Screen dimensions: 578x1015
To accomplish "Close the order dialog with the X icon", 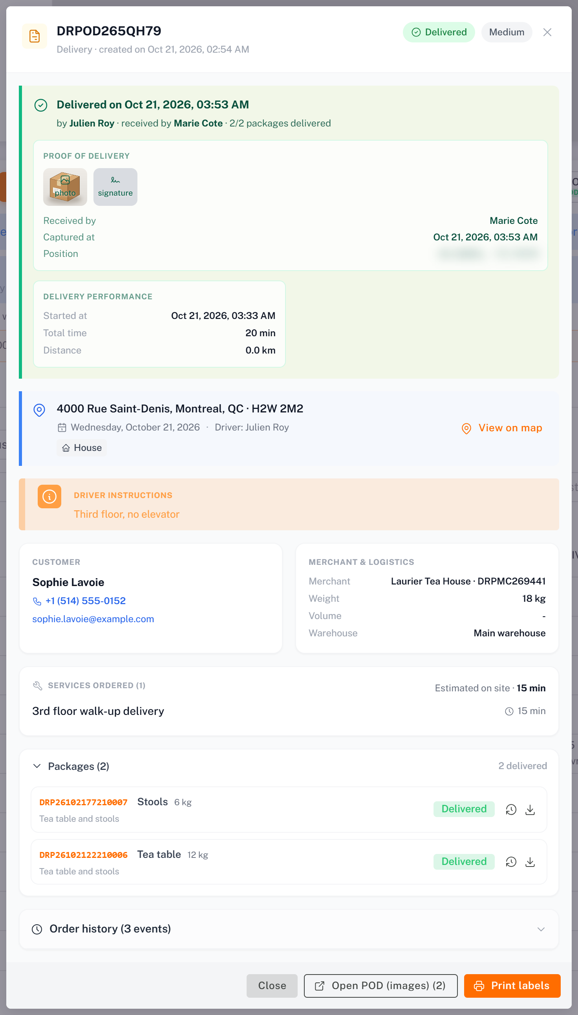I will (x=547, y=32).
